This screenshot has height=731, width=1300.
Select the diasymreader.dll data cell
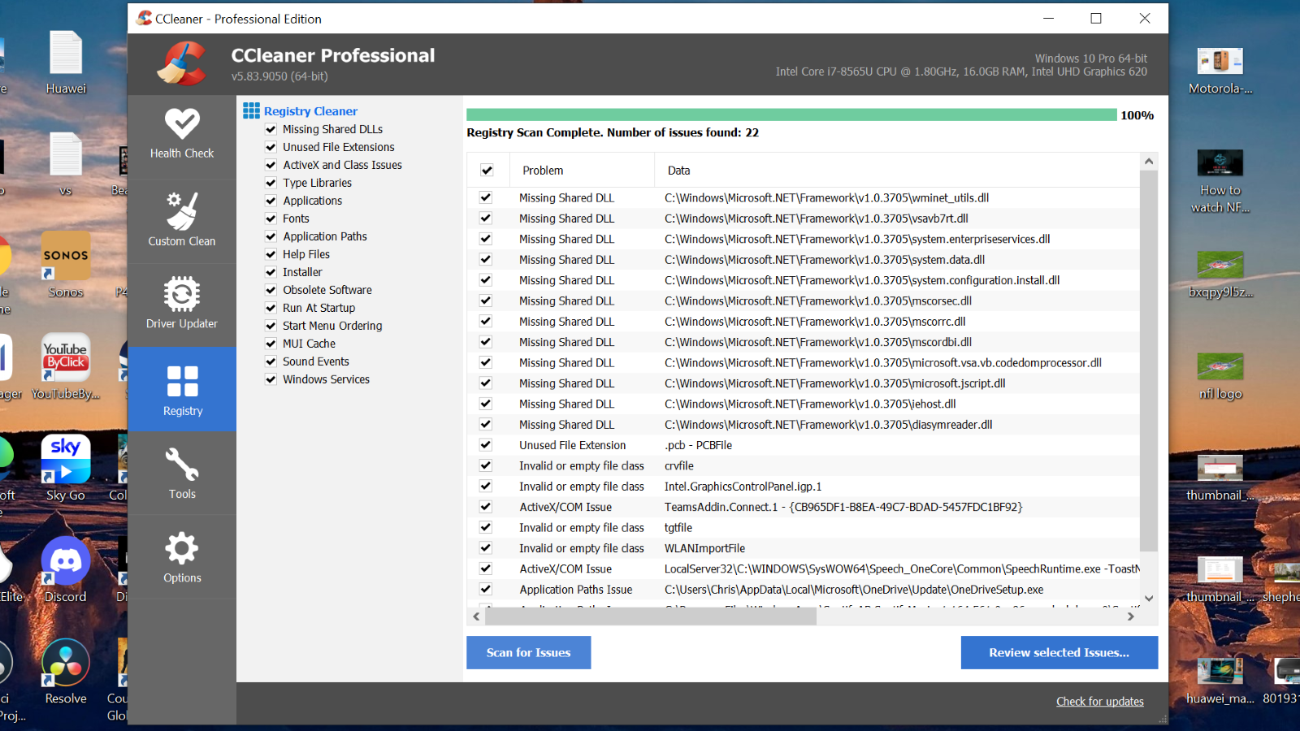(x=828, y=425)
